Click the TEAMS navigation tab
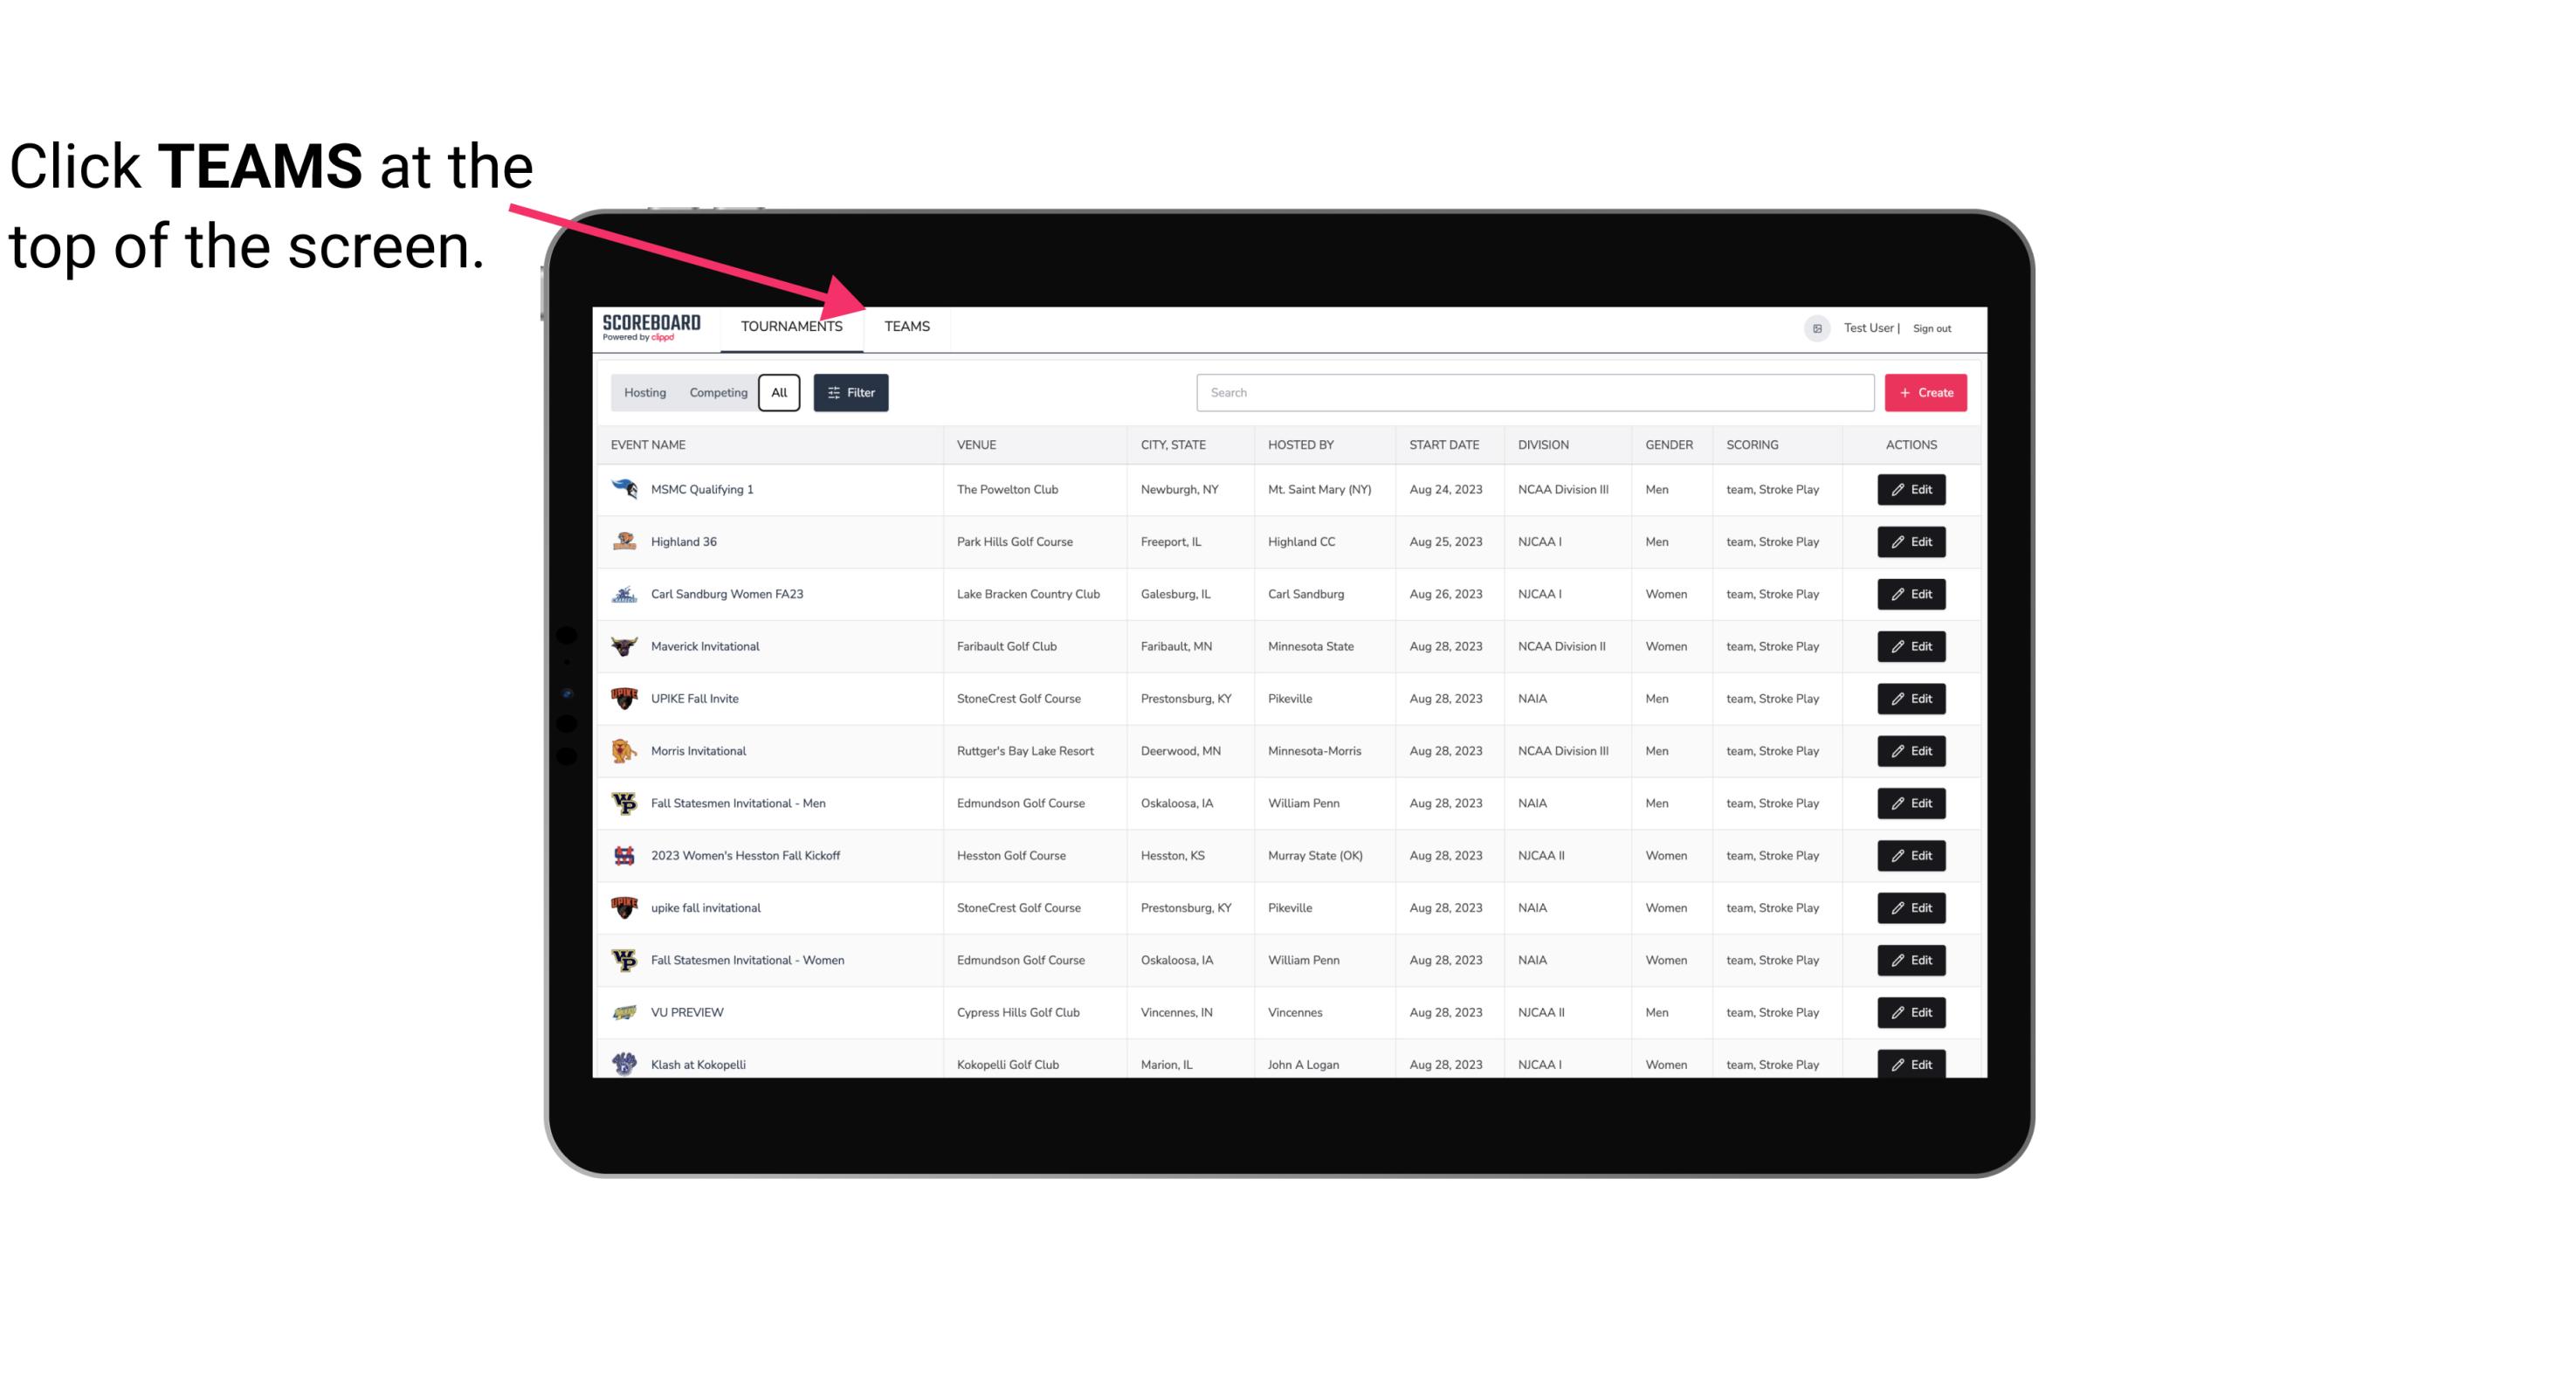This screenshot has height=1386, width=2576. tap(906, 326)
